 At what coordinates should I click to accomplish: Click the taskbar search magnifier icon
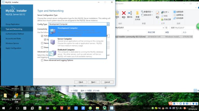(10, 108)
